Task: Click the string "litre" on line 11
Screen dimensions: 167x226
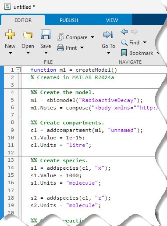Action: pyautogui.click(x=77, y=145)
